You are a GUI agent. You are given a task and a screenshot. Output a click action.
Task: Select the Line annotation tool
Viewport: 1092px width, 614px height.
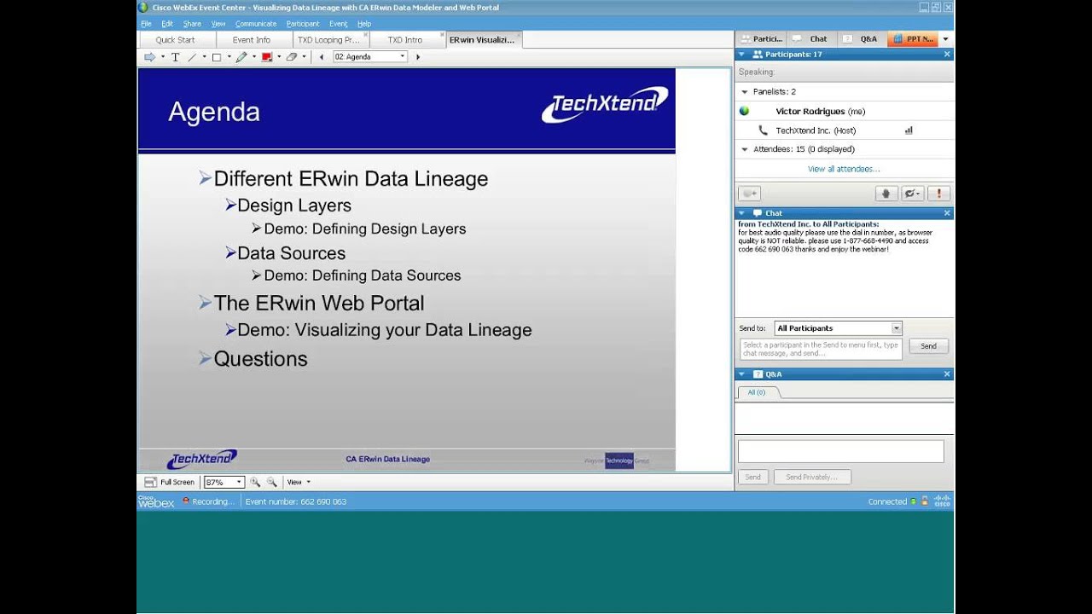(x=192, y=57)
